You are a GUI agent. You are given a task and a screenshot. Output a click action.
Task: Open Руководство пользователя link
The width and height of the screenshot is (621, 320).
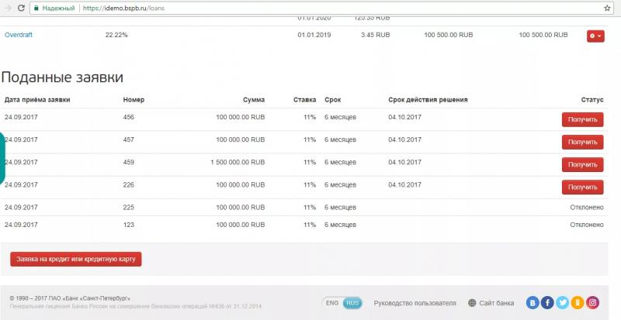click(x=415, y=303)
